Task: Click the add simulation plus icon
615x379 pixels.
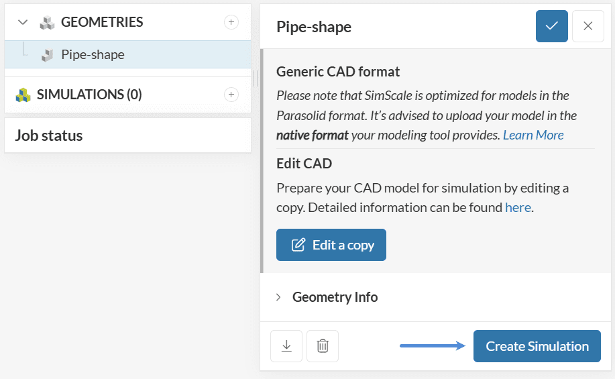Action: [x=231, y=95]
